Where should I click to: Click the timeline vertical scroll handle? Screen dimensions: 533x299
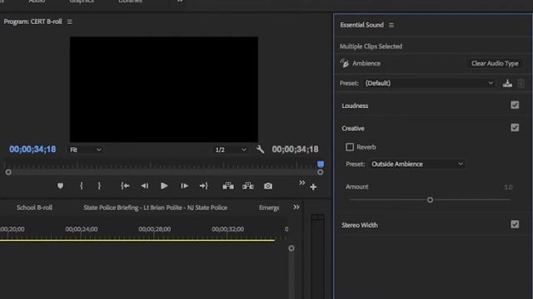point(291,248)
